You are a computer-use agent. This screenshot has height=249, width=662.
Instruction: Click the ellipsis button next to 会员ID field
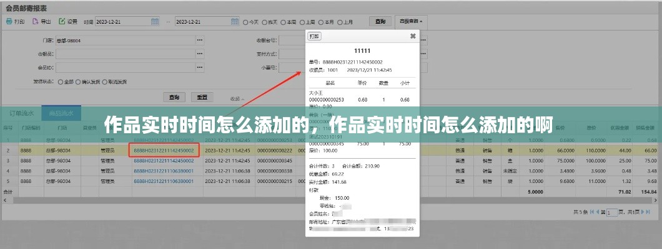click(200, 67)
